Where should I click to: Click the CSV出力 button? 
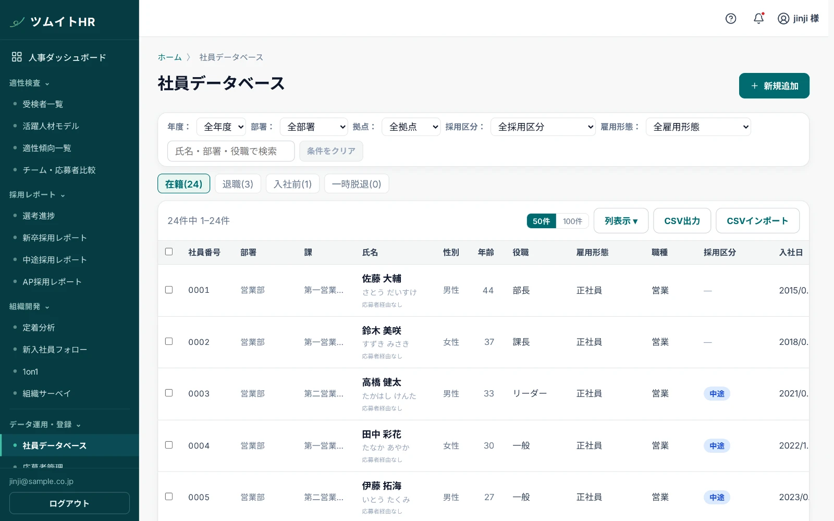tap(682, 221)
